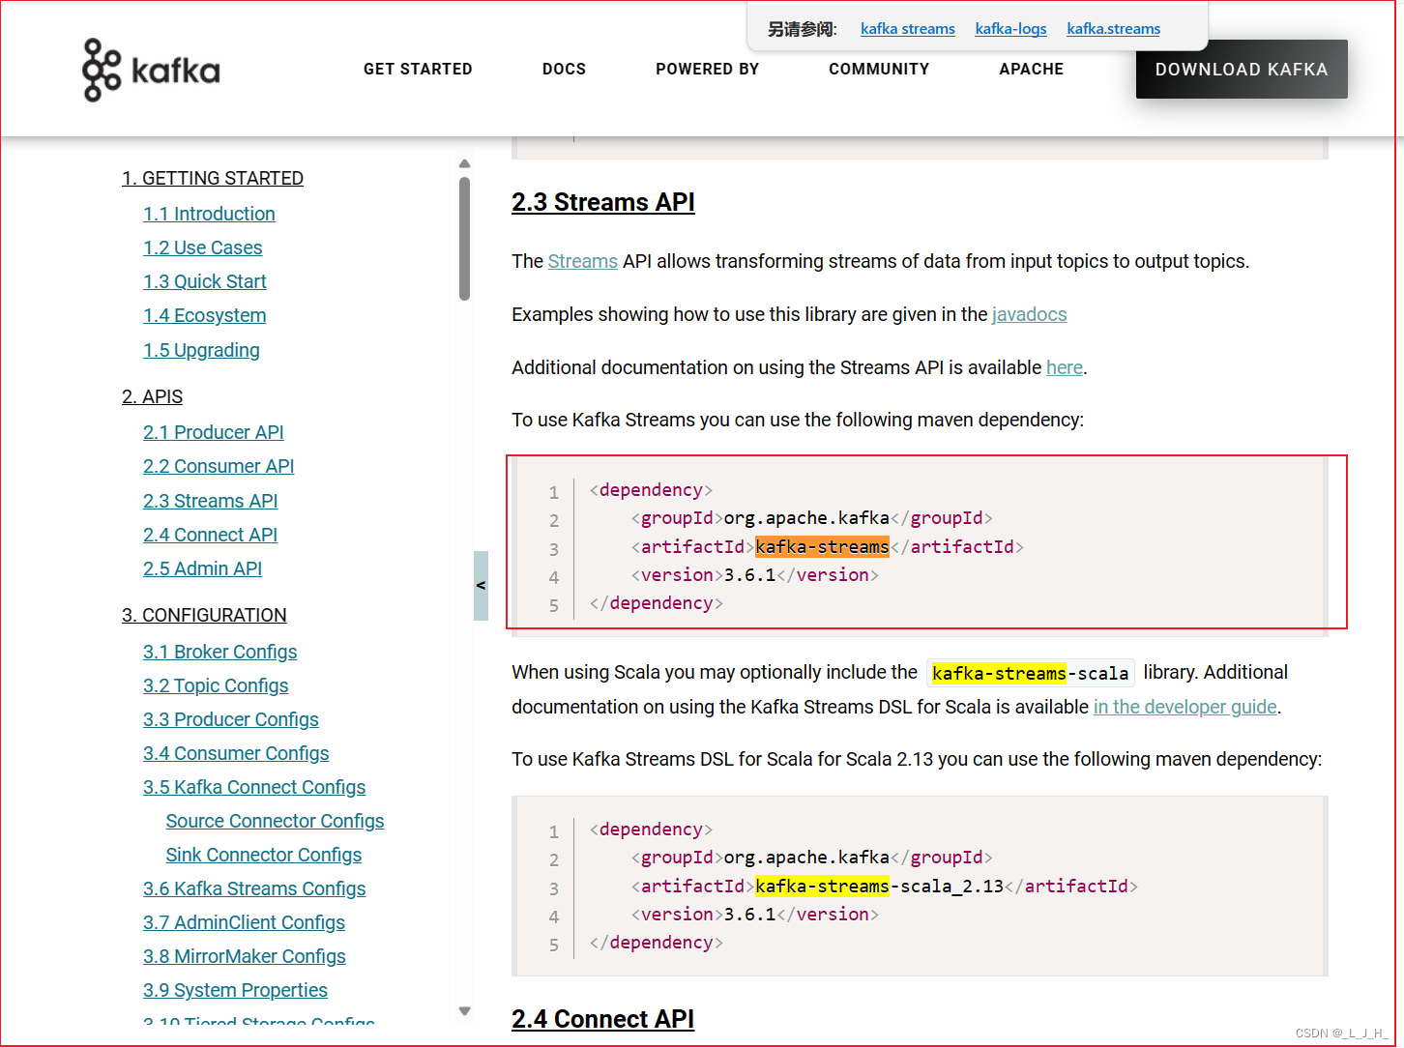Open the 'kafka-logs' suggestion link
1404x1048 pixels.
click(1010, 29)
